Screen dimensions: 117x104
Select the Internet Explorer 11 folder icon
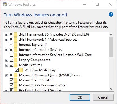[16, 45]
